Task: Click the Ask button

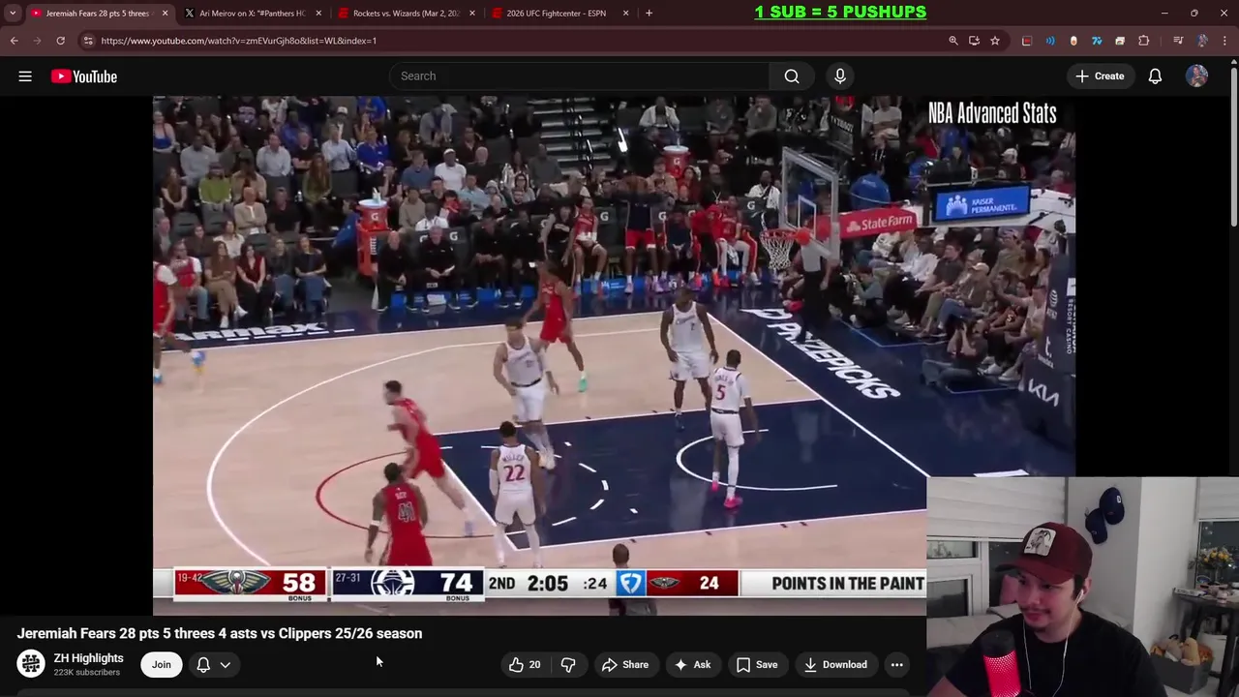Action: 692,665
